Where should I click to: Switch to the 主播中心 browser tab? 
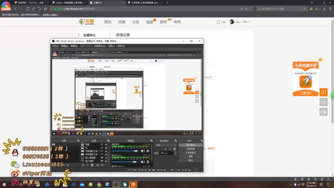[106, 3]
